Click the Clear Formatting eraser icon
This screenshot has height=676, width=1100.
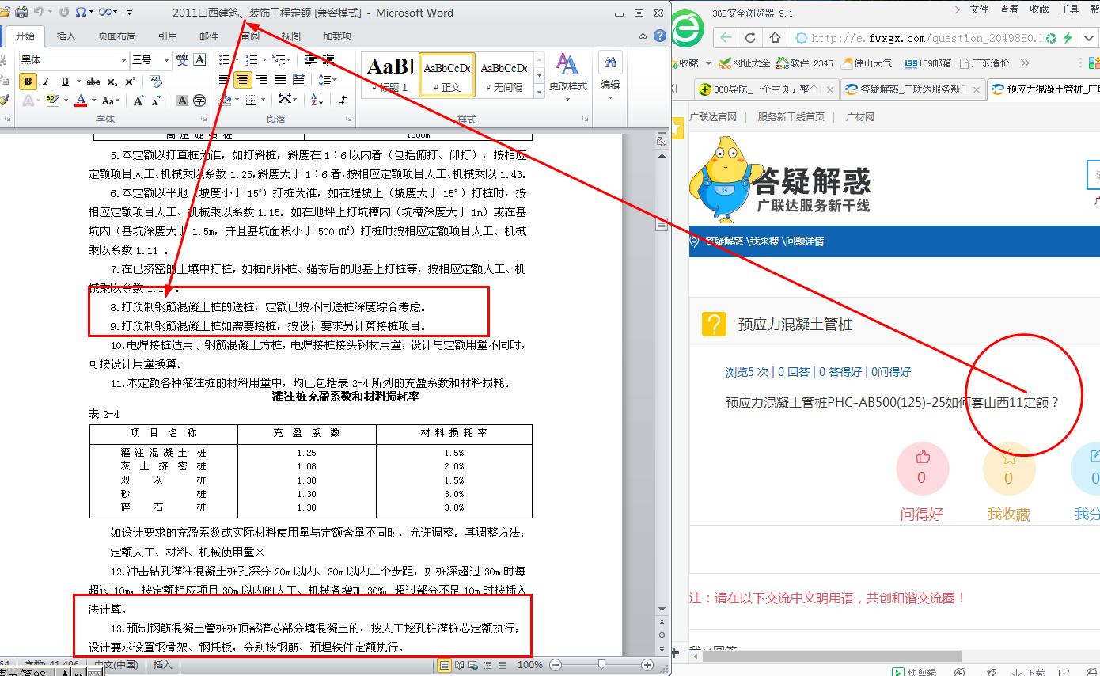pyautogui.click(x=155, y=81)
